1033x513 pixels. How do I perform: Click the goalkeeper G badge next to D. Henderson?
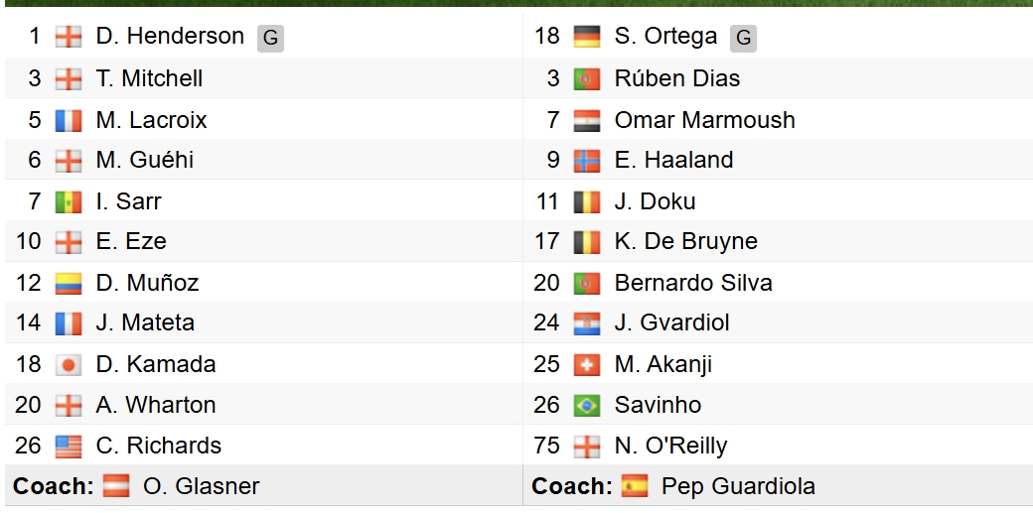[x=270, y=38]
